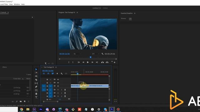Click the Lift button
Screen dimensions: 200x112
(102, 62)
